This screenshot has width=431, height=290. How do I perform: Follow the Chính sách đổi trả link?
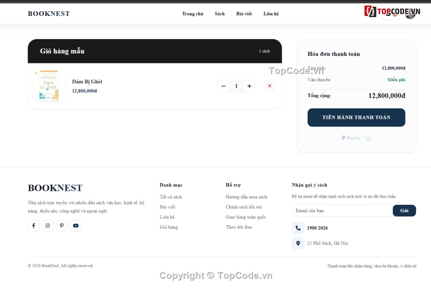coord(244,207)
